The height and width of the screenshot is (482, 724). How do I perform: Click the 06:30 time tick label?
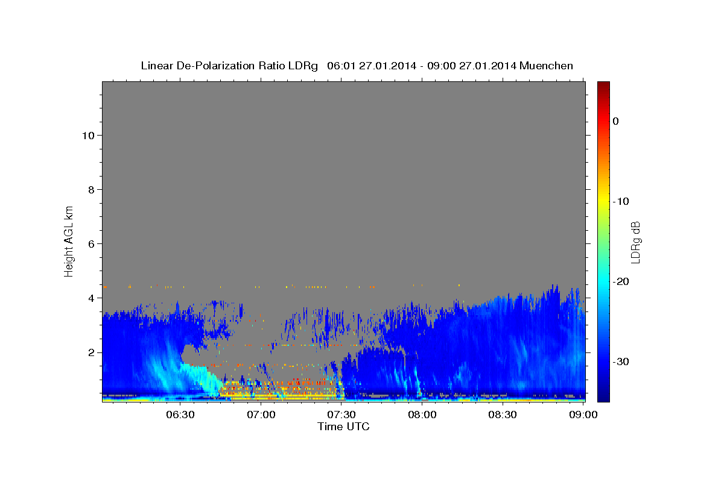[x=180, y=415]
